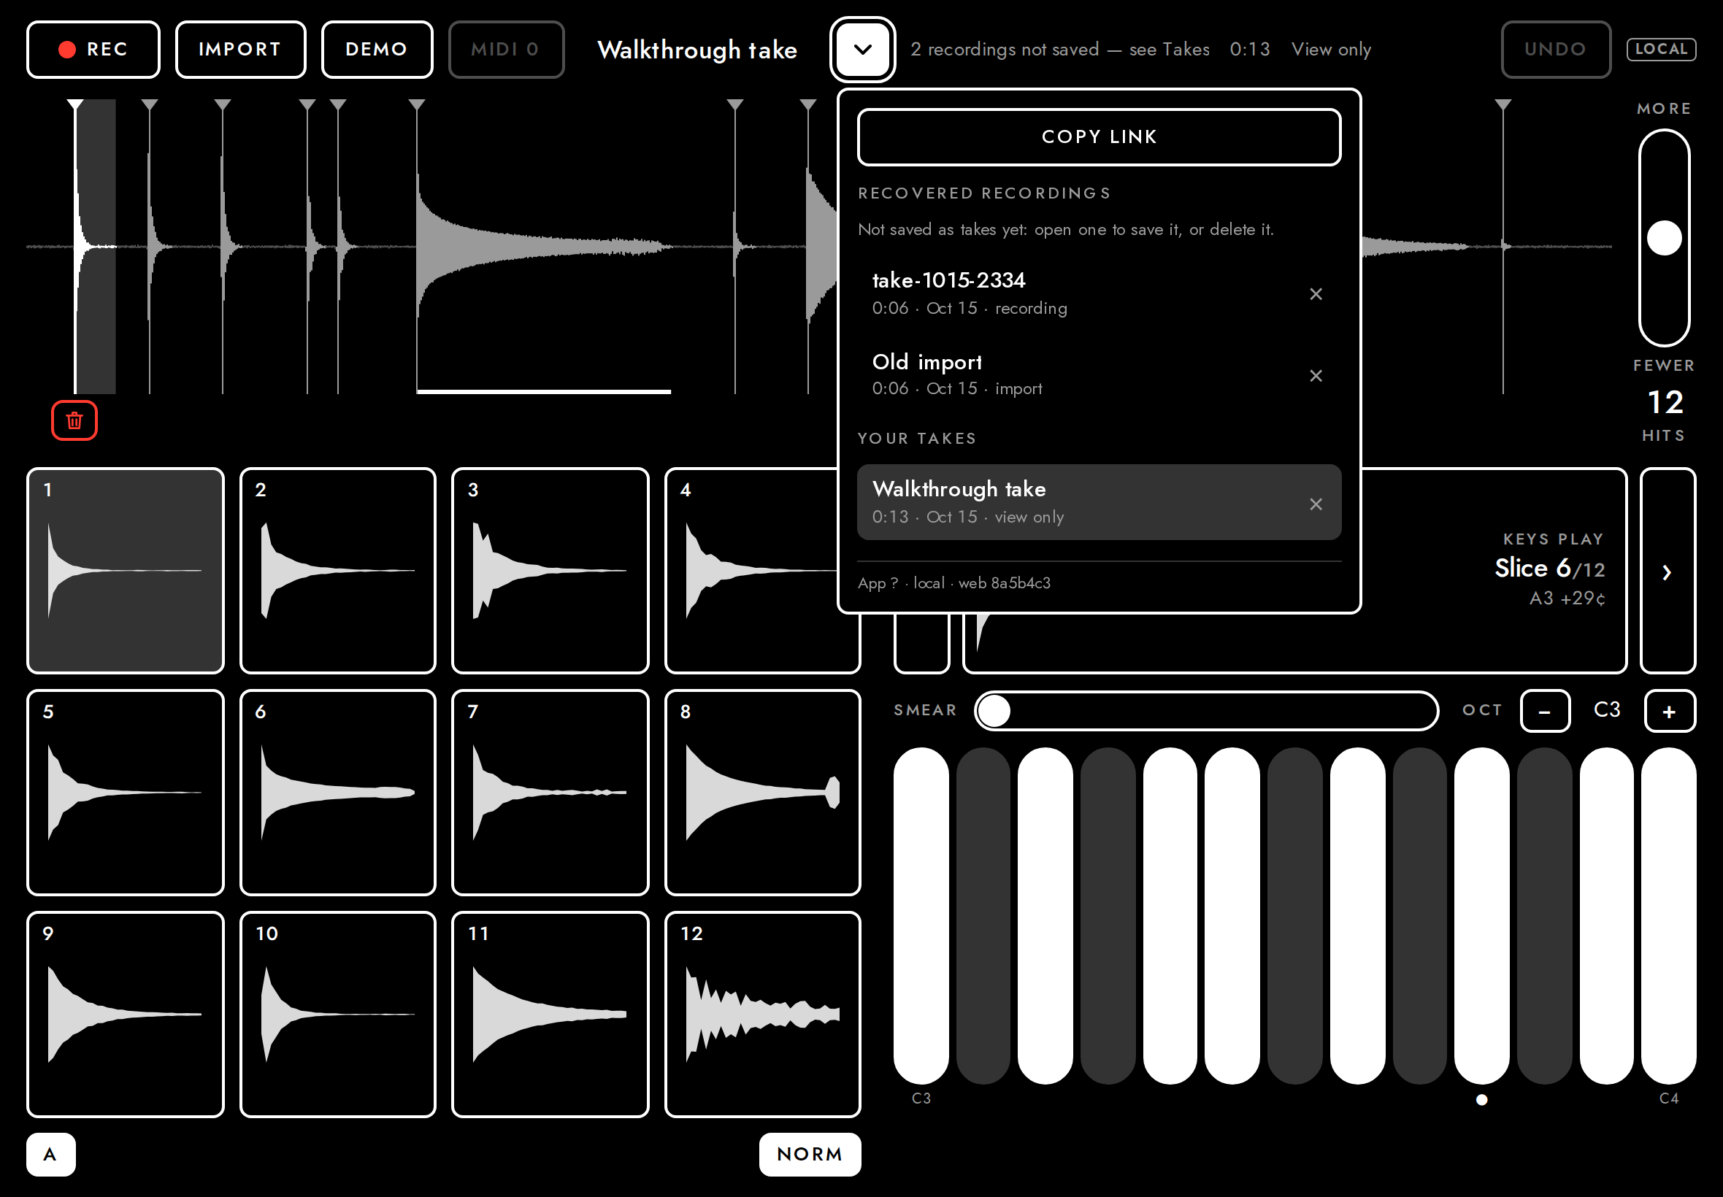Image resolution: width=1723 pixels, height=1197 pixels.
Task: Click the UNDO button
Action: [x=1555, y=50]
